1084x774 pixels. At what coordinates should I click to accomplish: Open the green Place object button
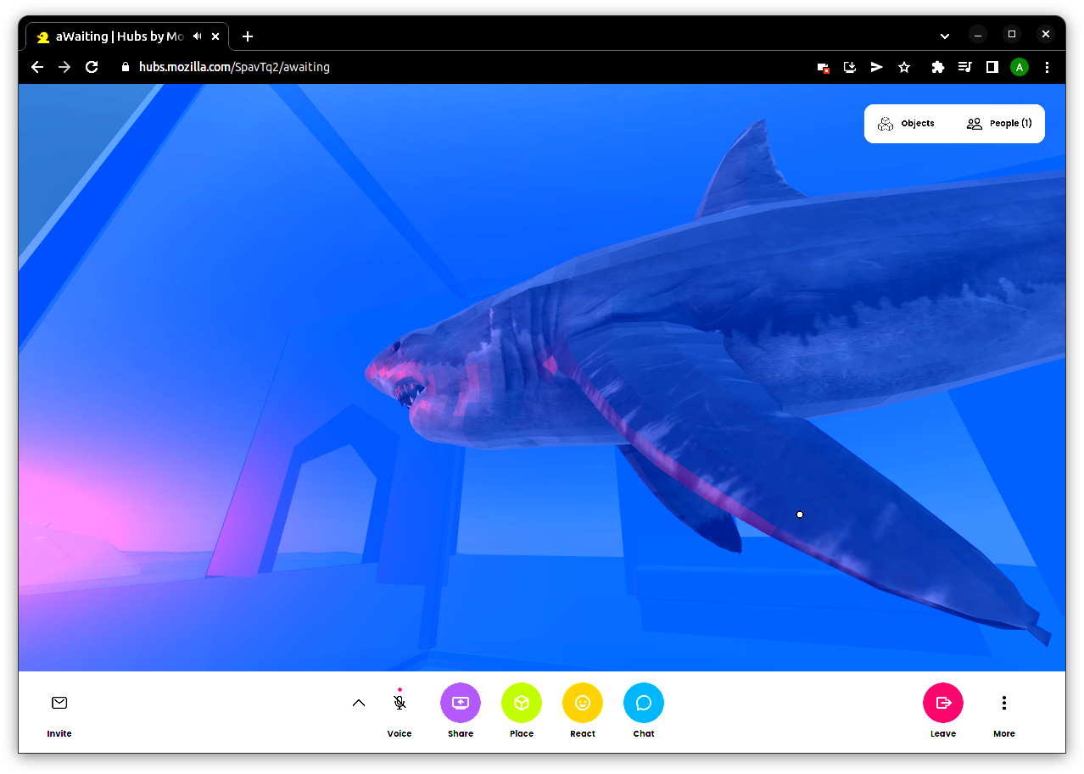[x=522, y=703]
